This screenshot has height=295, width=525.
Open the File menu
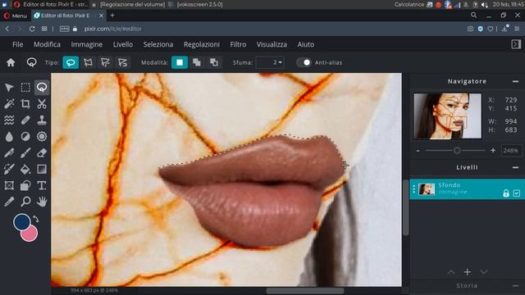coord(18,44)
